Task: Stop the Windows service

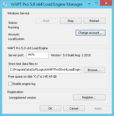Action: (71, 21)
